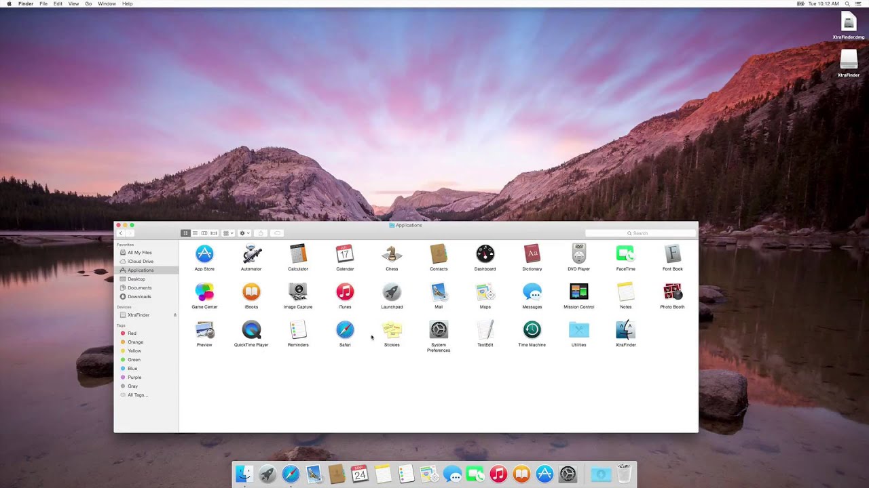Screen dimensions: 869x488
Task: Open the View menu
Action: tap(73, 4)
